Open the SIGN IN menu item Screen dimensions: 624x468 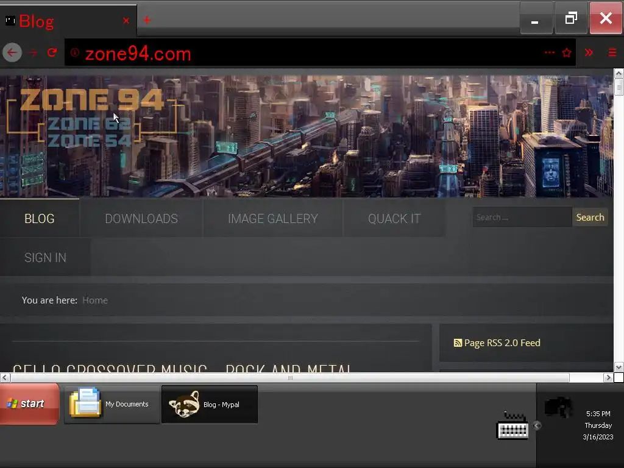[45, 258]
